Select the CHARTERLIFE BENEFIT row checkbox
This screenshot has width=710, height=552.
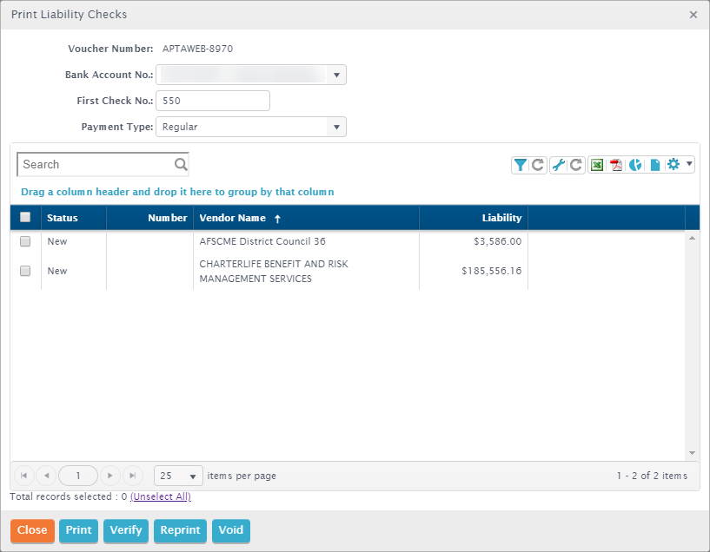tap(25, 271)
